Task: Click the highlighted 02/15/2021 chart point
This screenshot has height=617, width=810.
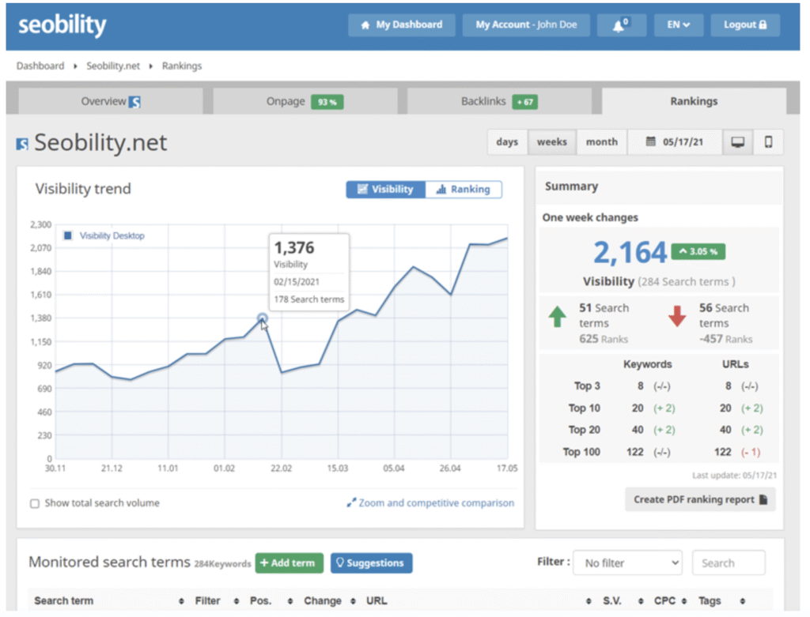Action: coord(263,318)
